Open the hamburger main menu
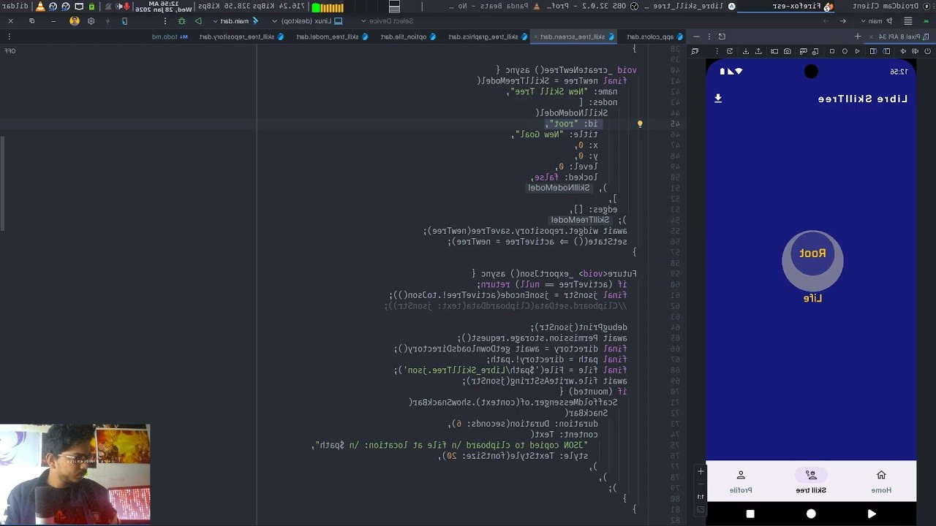 (x=908, y=20)
